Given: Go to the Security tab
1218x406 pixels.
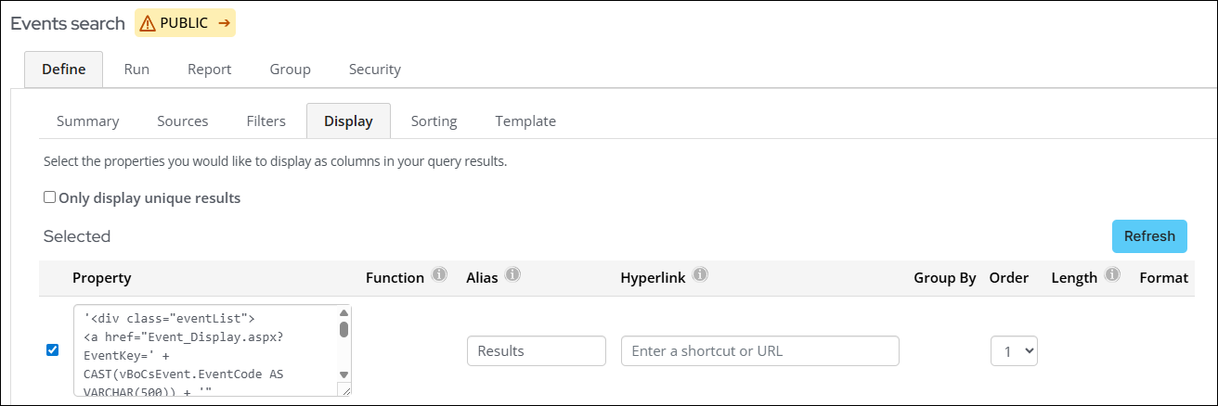Looking at the screenshot, I should [x=374, y=70].
